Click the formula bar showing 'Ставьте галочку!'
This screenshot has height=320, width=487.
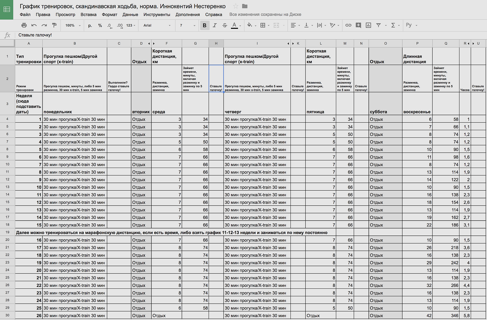pos(250,35)
